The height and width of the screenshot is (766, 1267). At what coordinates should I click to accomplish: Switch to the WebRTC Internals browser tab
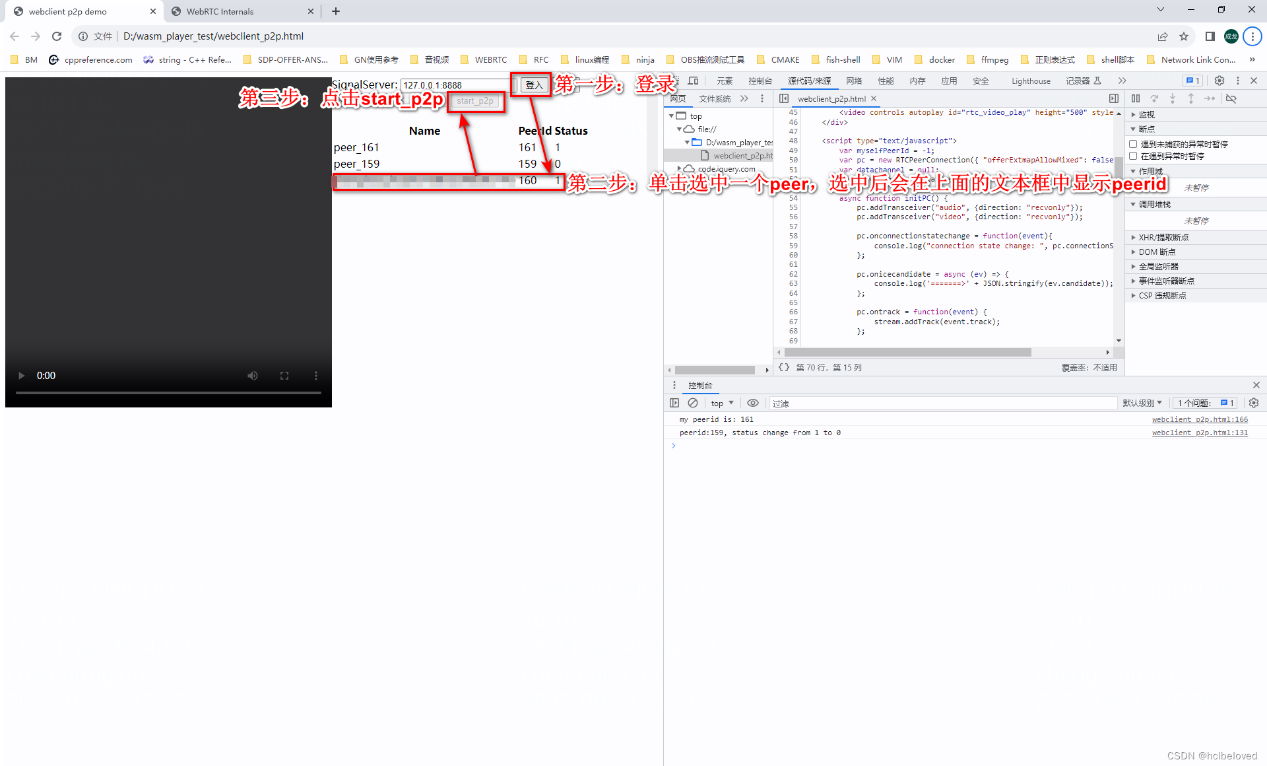pyautogui.click(x=220, y=11)
